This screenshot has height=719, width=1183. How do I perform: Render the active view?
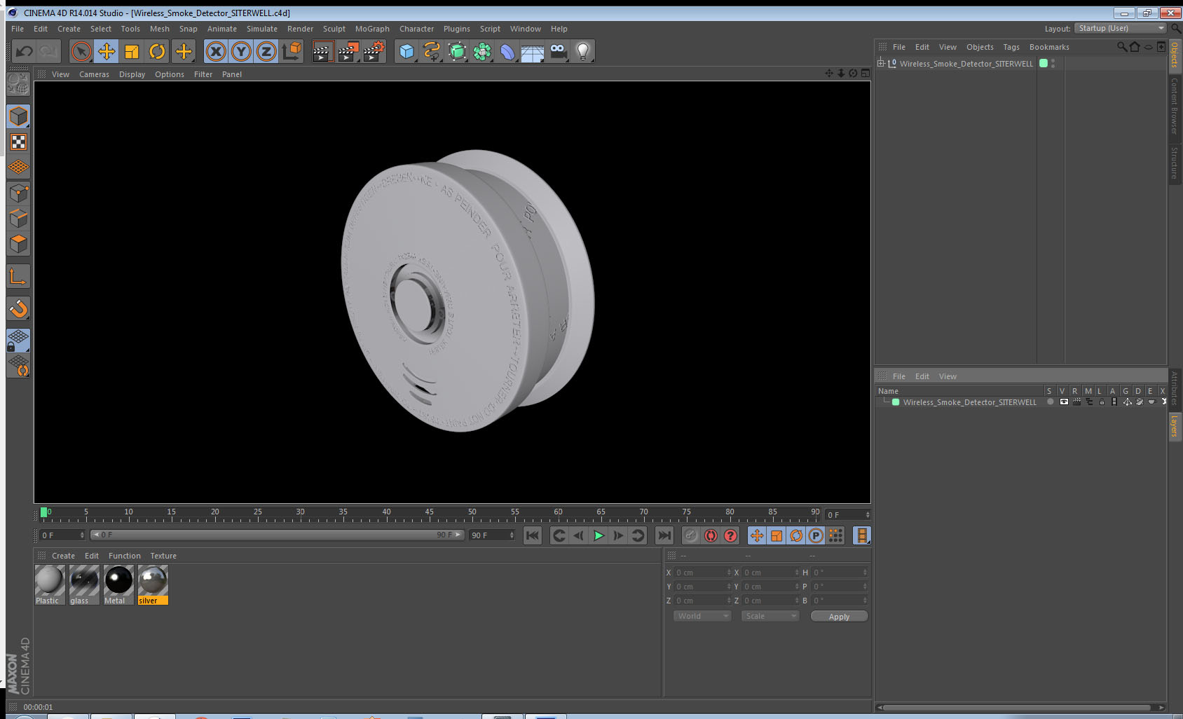click(x=322, y=51)
